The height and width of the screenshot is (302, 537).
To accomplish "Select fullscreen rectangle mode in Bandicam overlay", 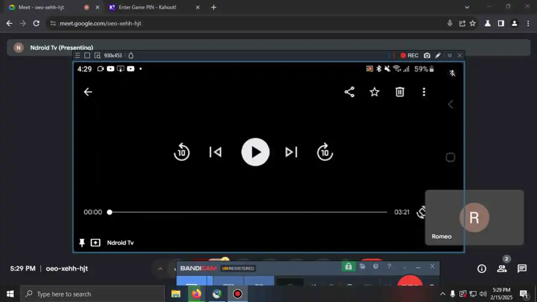I will point(87,55).
